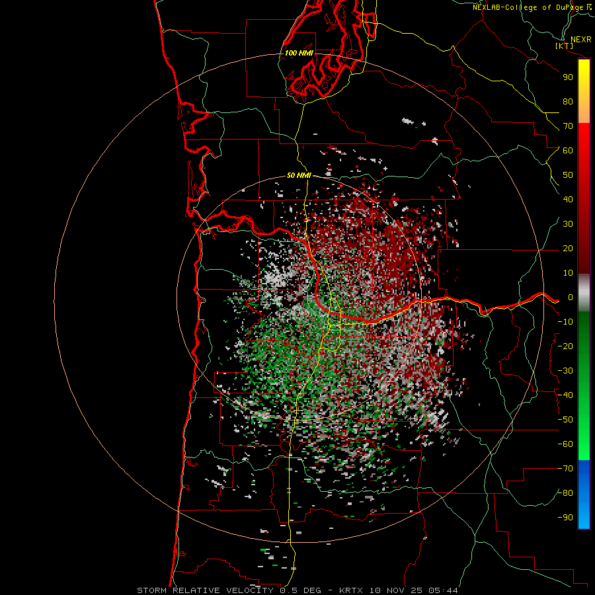The image size is (595, 595).
Task: Click the 30 value on the velocity scale
Action: [x=568, y=224]
